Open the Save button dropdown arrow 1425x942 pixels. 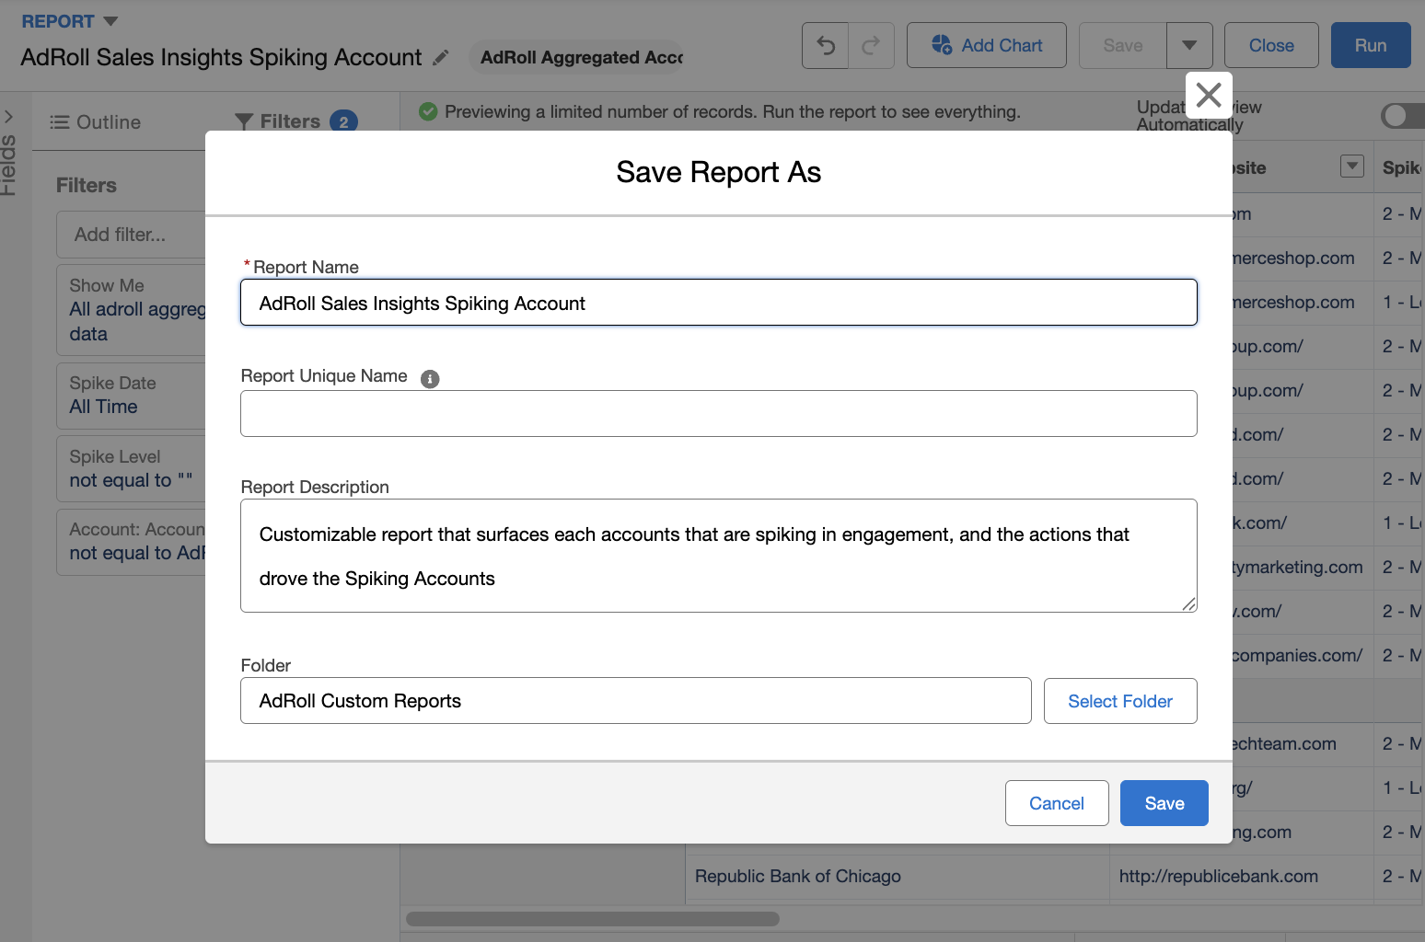tap(1189, 45)
